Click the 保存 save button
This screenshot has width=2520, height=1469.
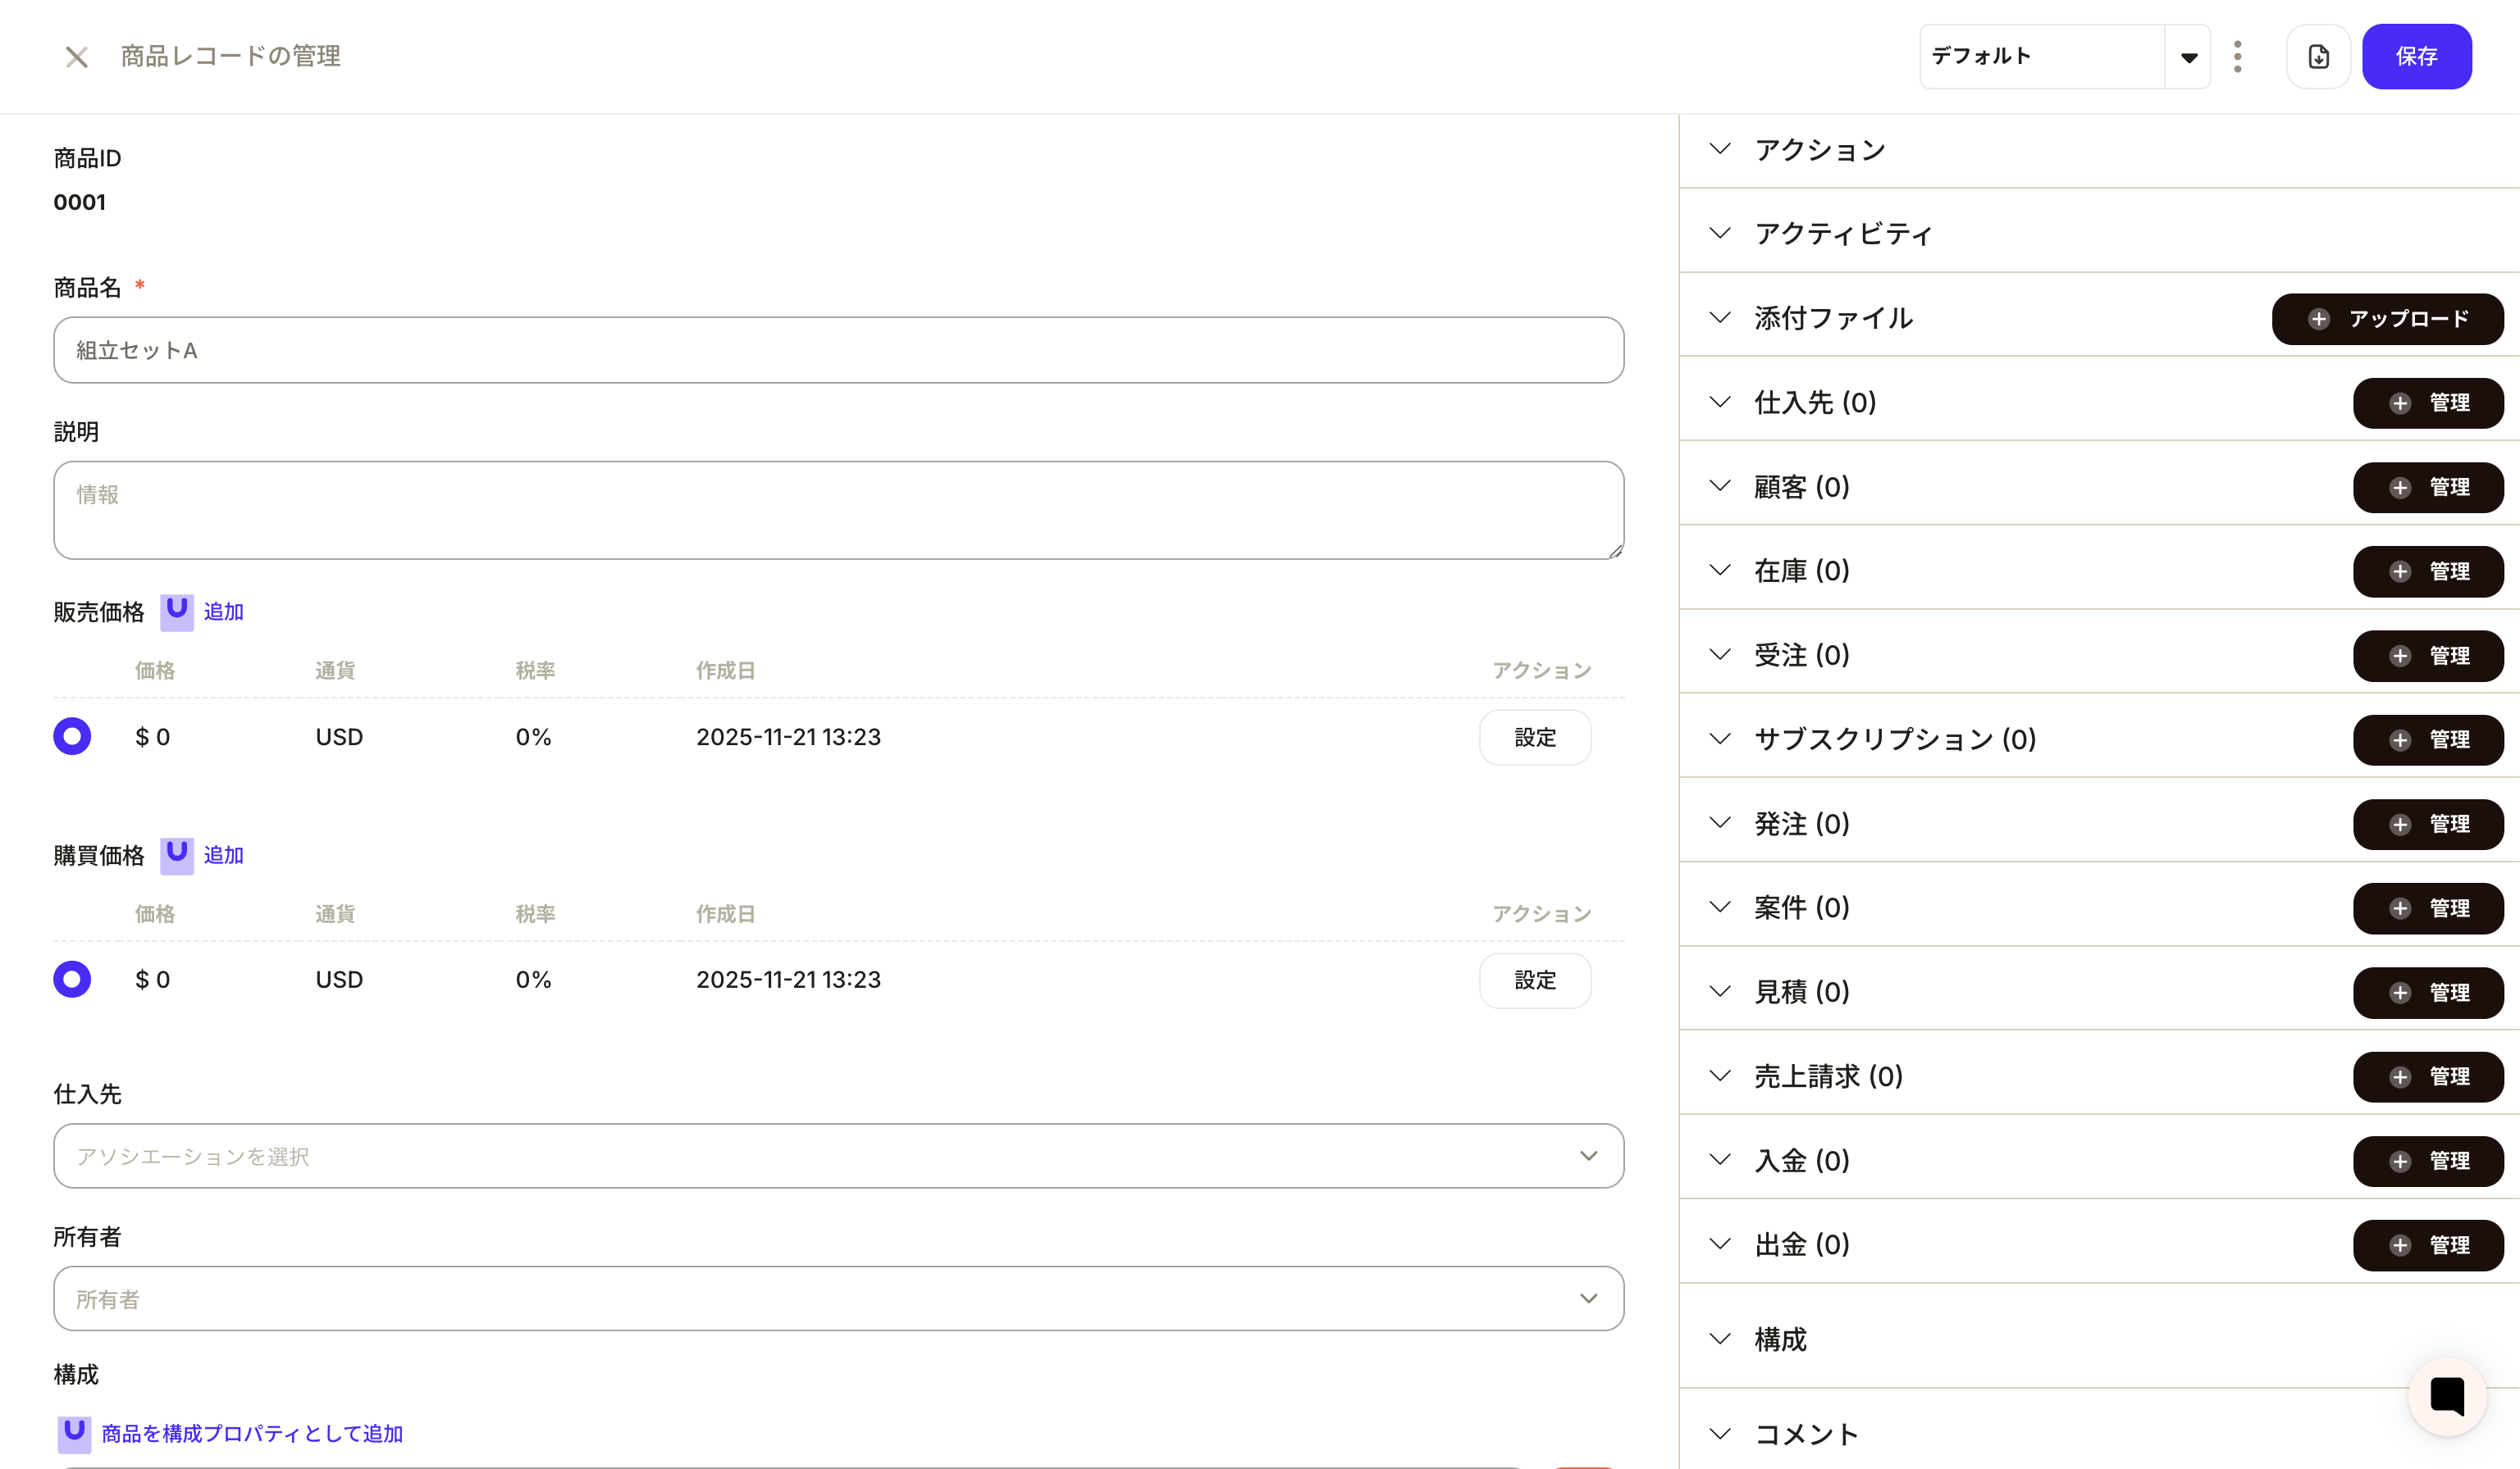[2417, 56]
